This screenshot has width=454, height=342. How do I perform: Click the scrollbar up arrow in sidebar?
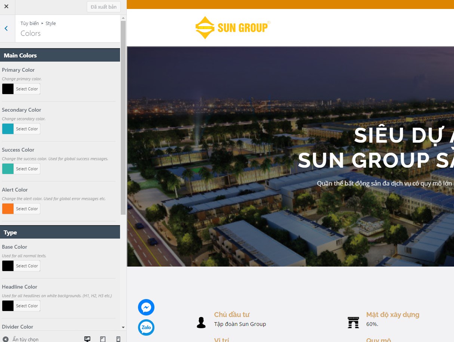pyautogui.click(x=123, y=18)
